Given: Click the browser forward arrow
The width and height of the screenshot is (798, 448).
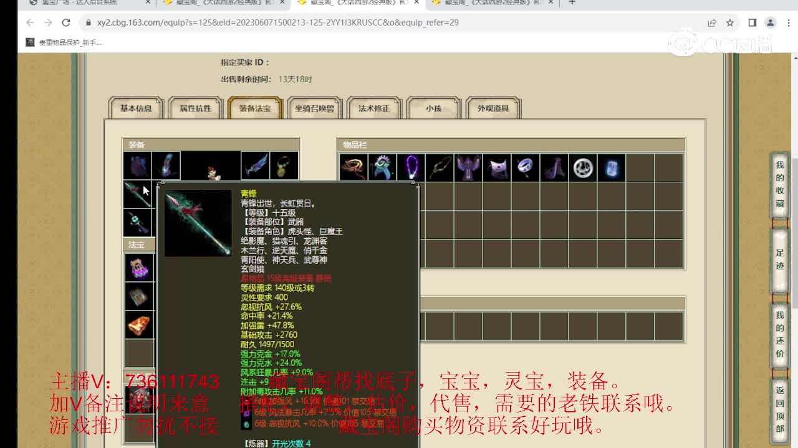Looking at the screenshot, I should tap(48, 22).
